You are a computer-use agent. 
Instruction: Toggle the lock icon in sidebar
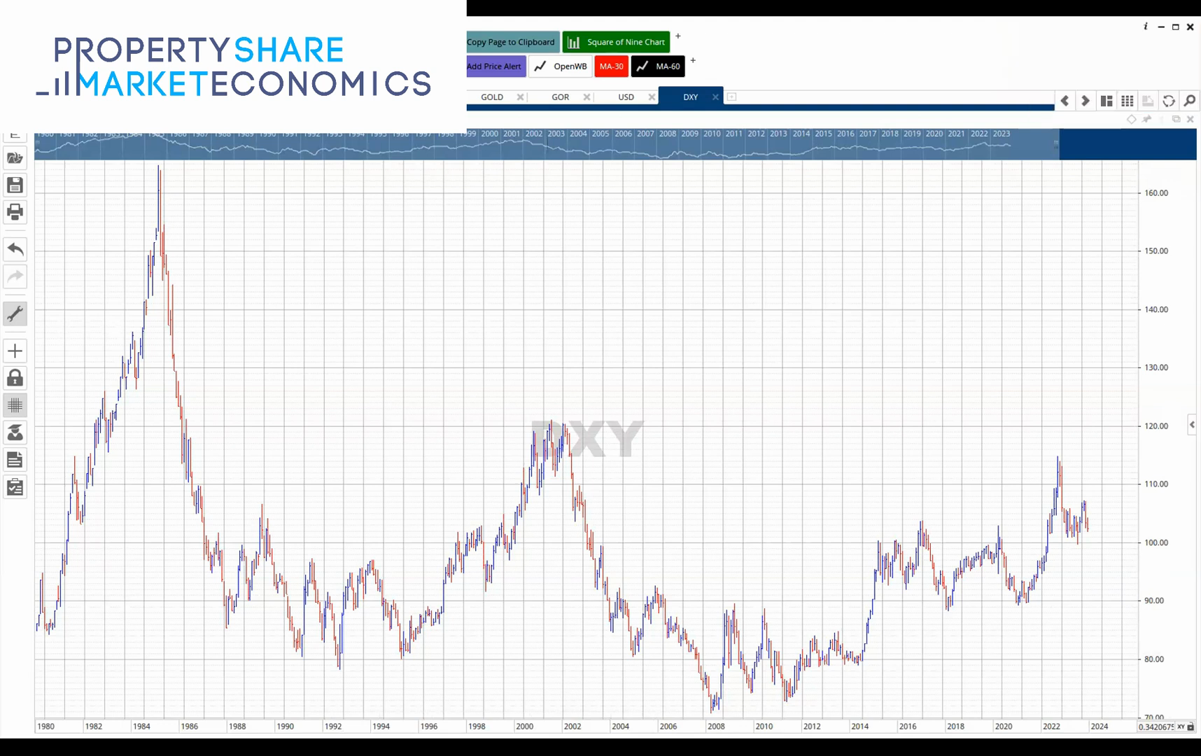pyautogui.click(x=15, y=378)
